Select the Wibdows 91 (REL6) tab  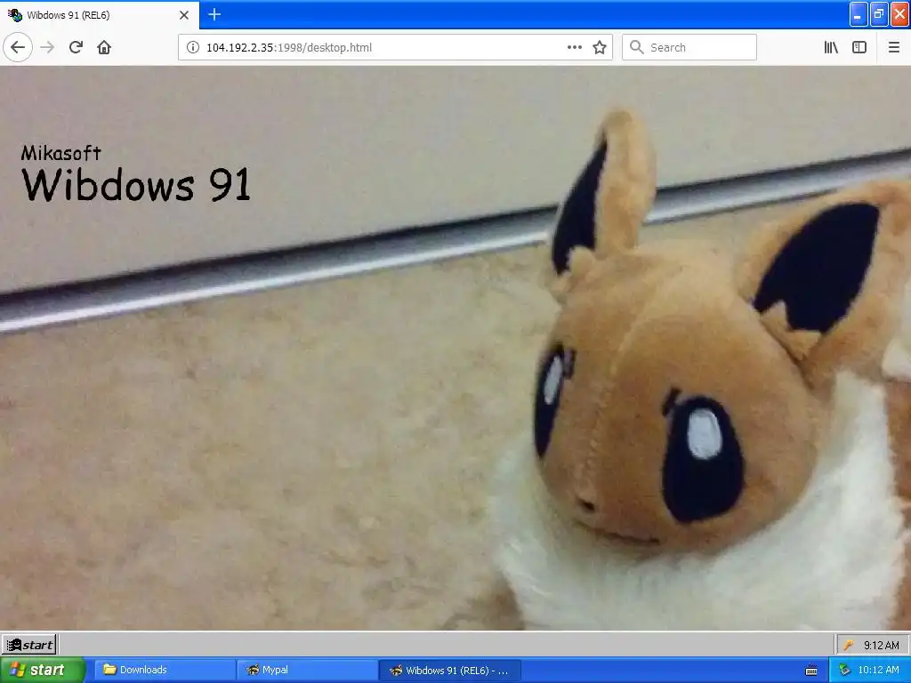(100, 15)
